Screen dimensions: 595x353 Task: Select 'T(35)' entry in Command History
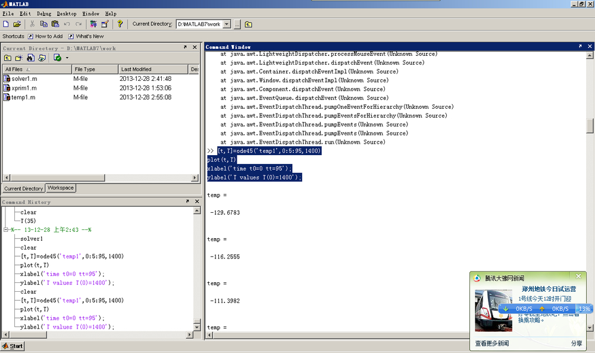click(28, 221)
